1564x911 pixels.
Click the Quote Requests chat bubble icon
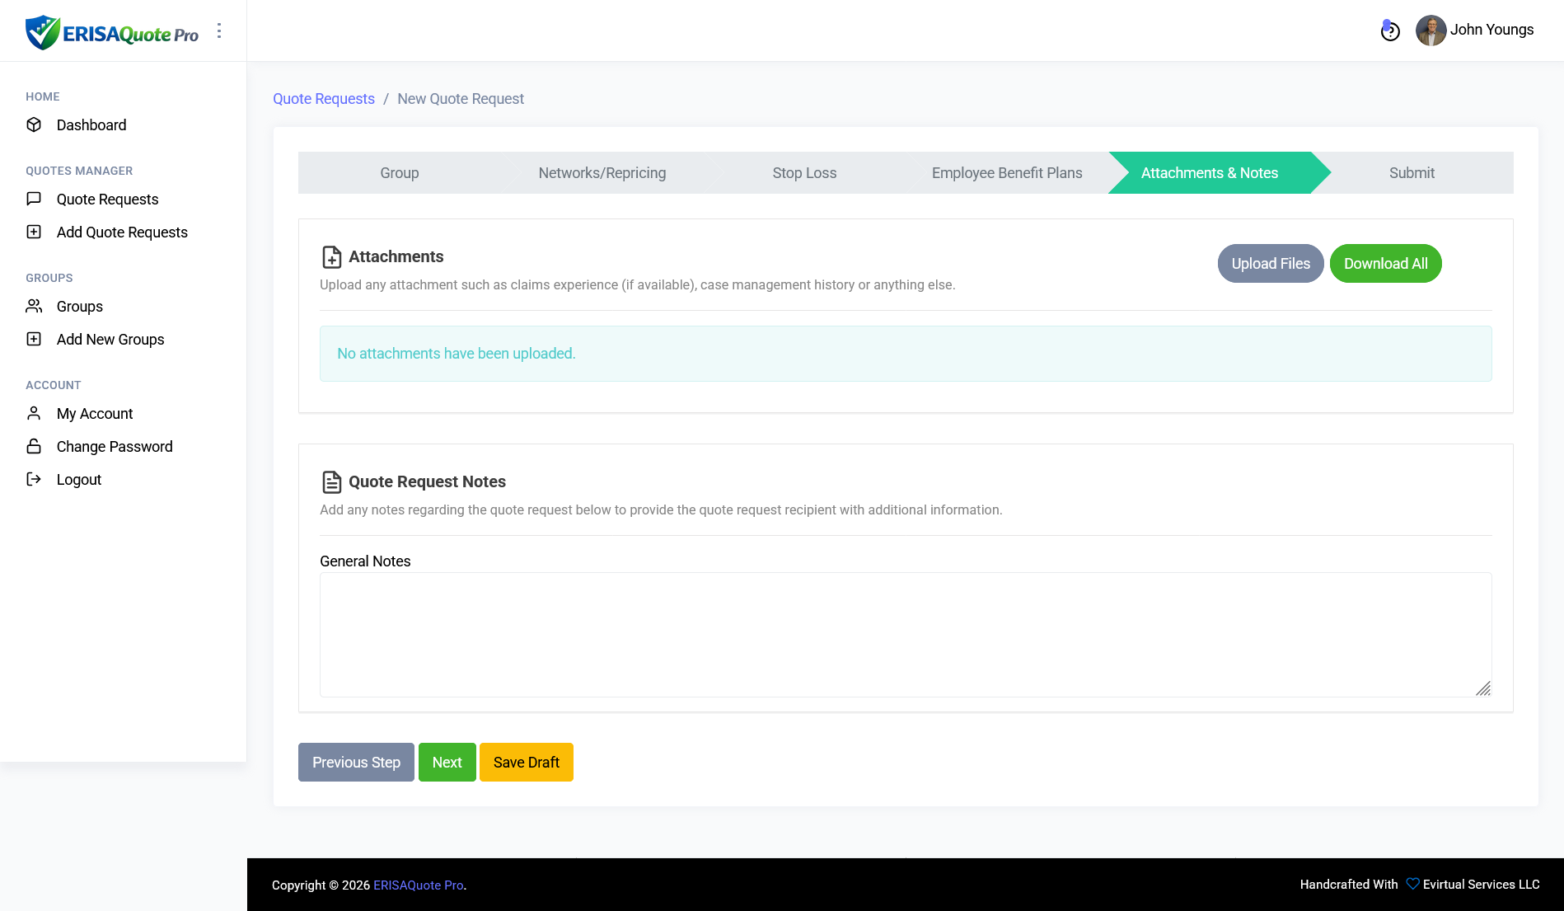(x=34, y=199)
